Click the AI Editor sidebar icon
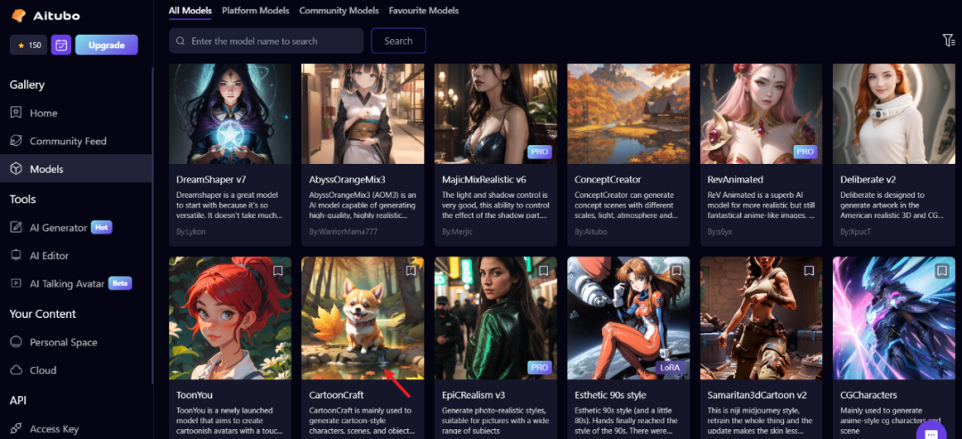Screen dimensions: 962x439 pos(17,255)
